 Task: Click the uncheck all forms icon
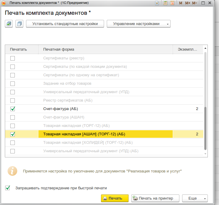coord(19,24)
